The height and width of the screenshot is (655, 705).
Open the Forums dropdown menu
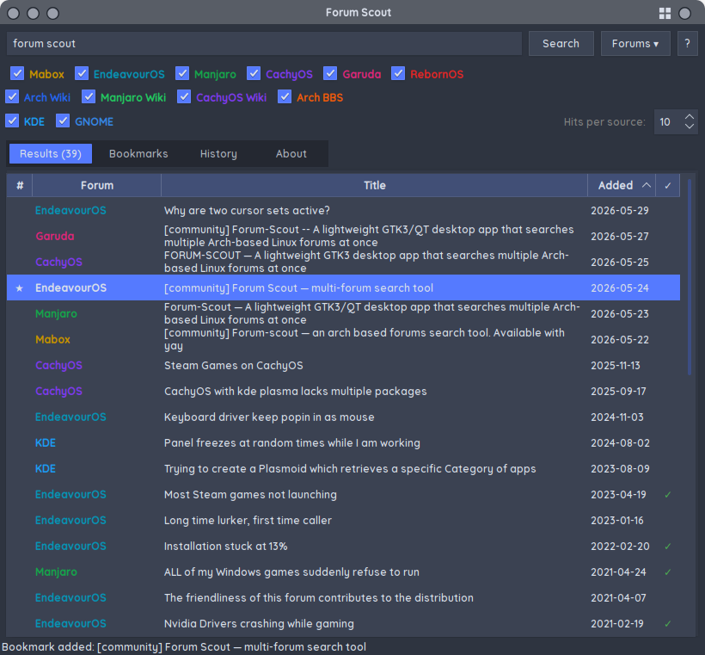pyautogui.click(x=635, y=44)
